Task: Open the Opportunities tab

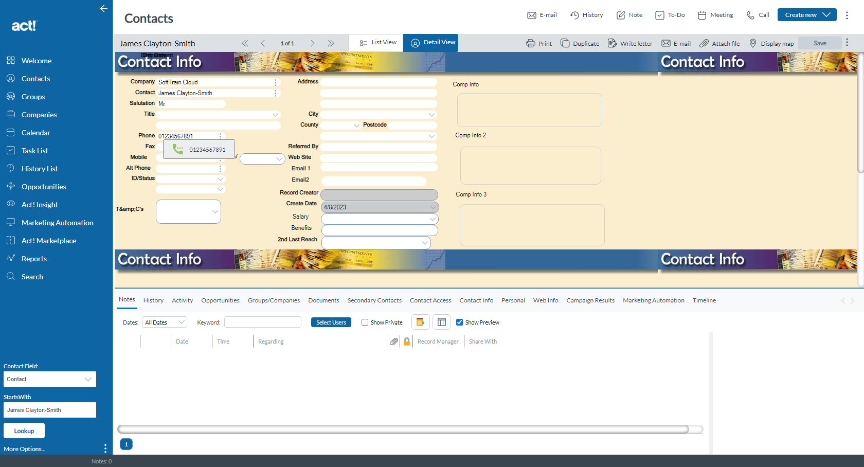Action: click(220, 300)
